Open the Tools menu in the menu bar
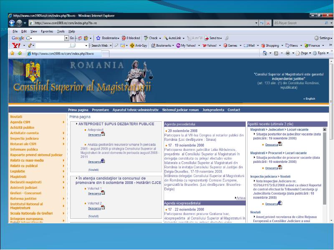334x250 pixels. pos(61,31)
